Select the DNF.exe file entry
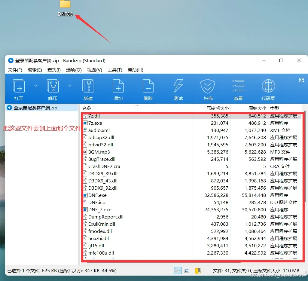 [x=97, y=195]
